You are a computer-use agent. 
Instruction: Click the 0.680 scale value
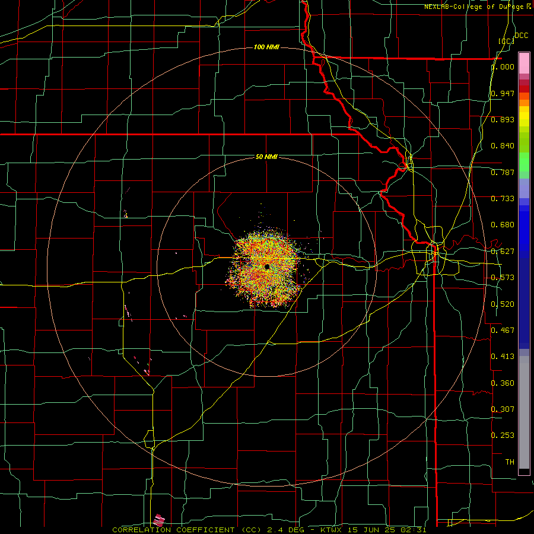[503, 225]
